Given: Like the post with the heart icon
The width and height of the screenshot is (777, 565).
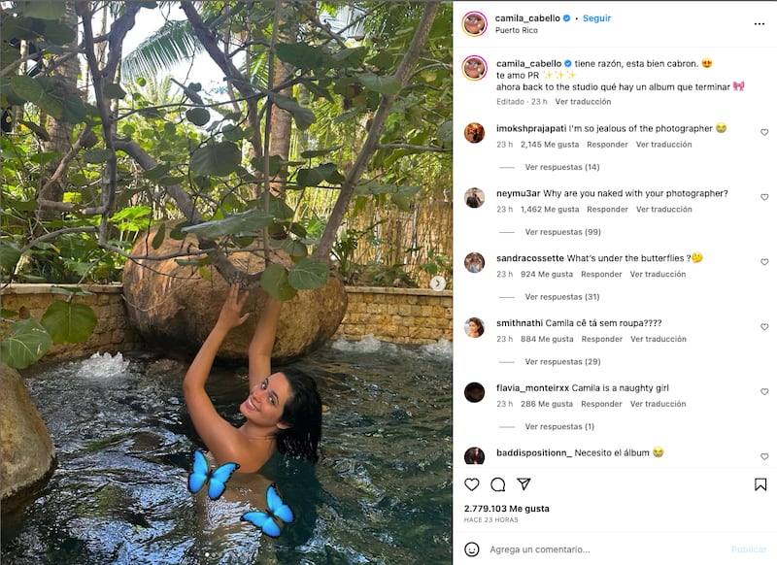Looking at the screenshot, I should [472, 484].
